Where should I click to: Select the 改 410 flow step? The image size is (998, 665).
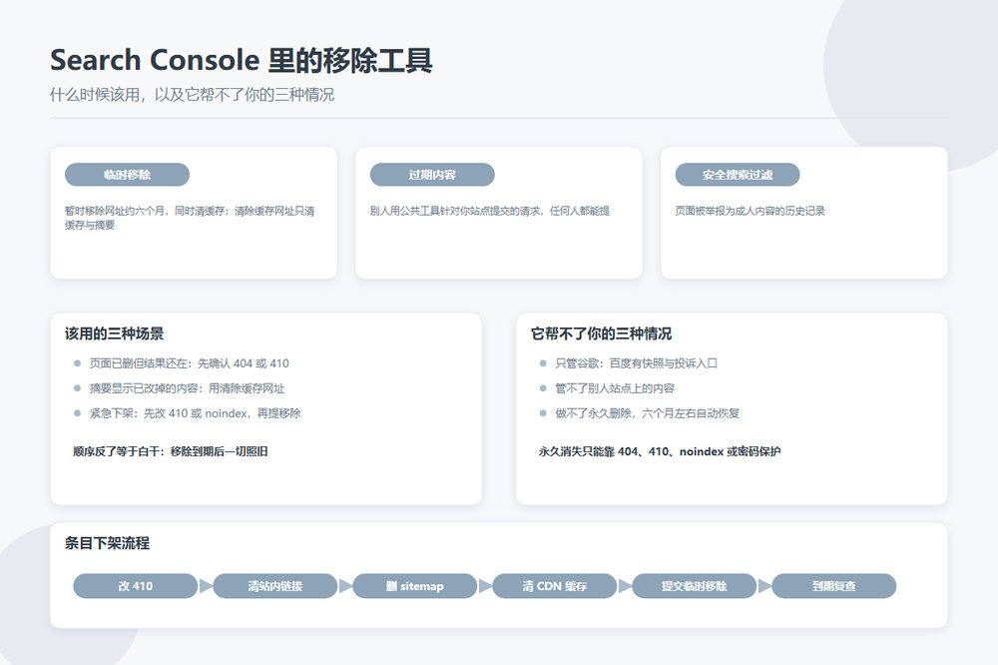point(136,586)
